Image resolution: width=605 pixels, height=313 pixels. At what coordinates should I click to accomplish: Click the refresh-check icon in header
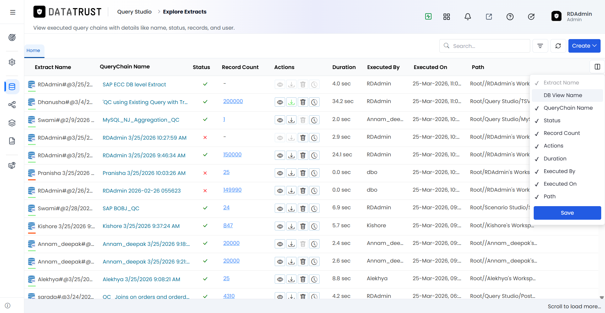[531, 17]
